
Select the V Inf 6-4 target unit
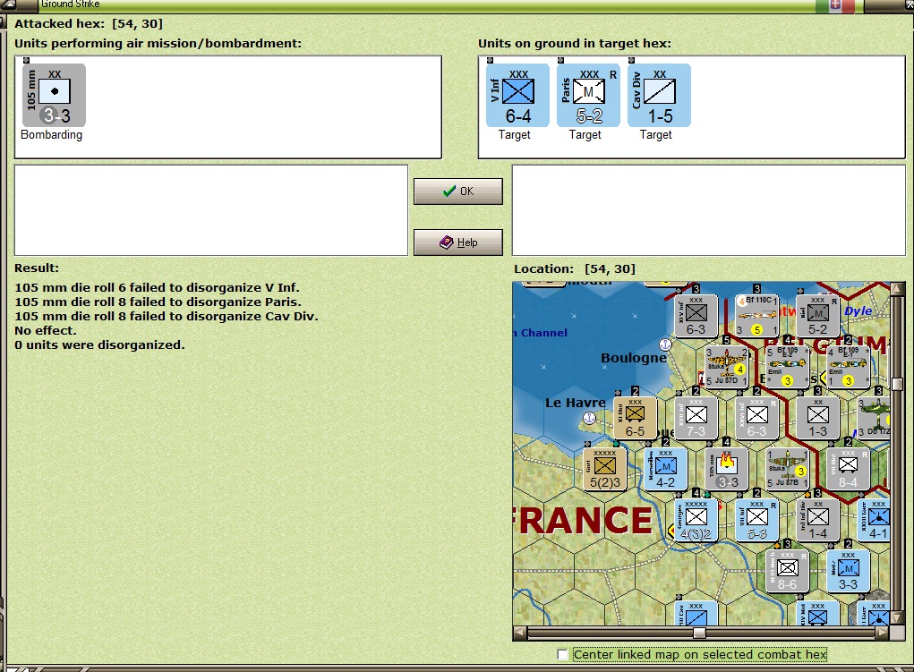click(517, 95)
